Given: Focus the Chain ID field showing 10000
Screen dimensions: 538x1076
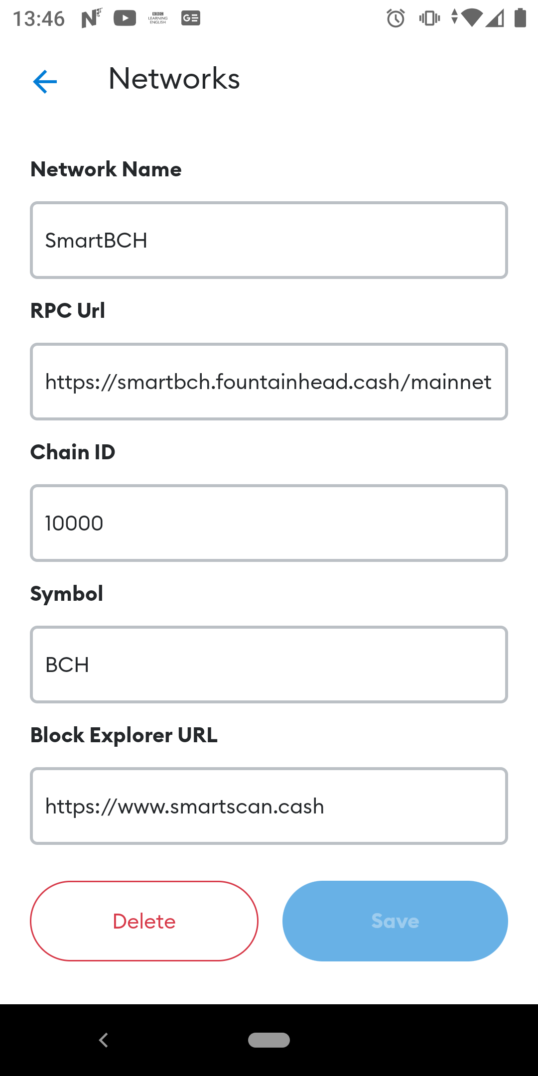Looking at the screenshot, I should coord(269,523).
